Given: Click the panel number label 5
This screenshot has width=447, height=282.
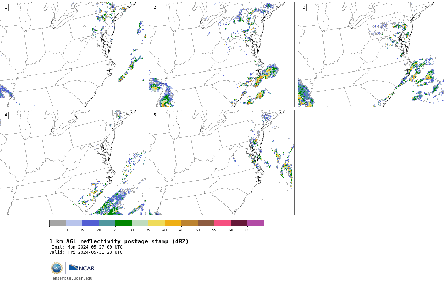Looking at the screenshot, I should click(x=155, y=115).
